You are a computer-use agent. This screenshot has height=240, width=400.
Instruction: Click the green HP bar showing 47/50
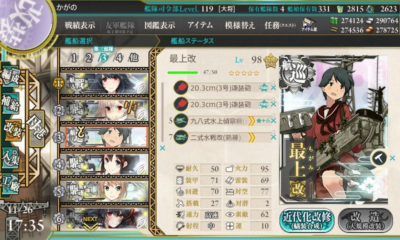(x=183, y=72)
